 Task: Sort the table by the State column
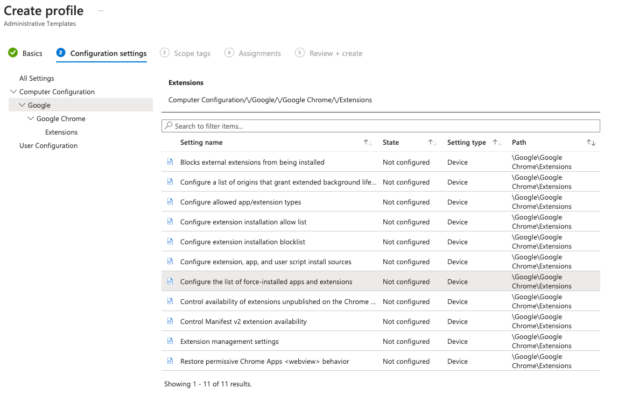click(x=391, y=142)
